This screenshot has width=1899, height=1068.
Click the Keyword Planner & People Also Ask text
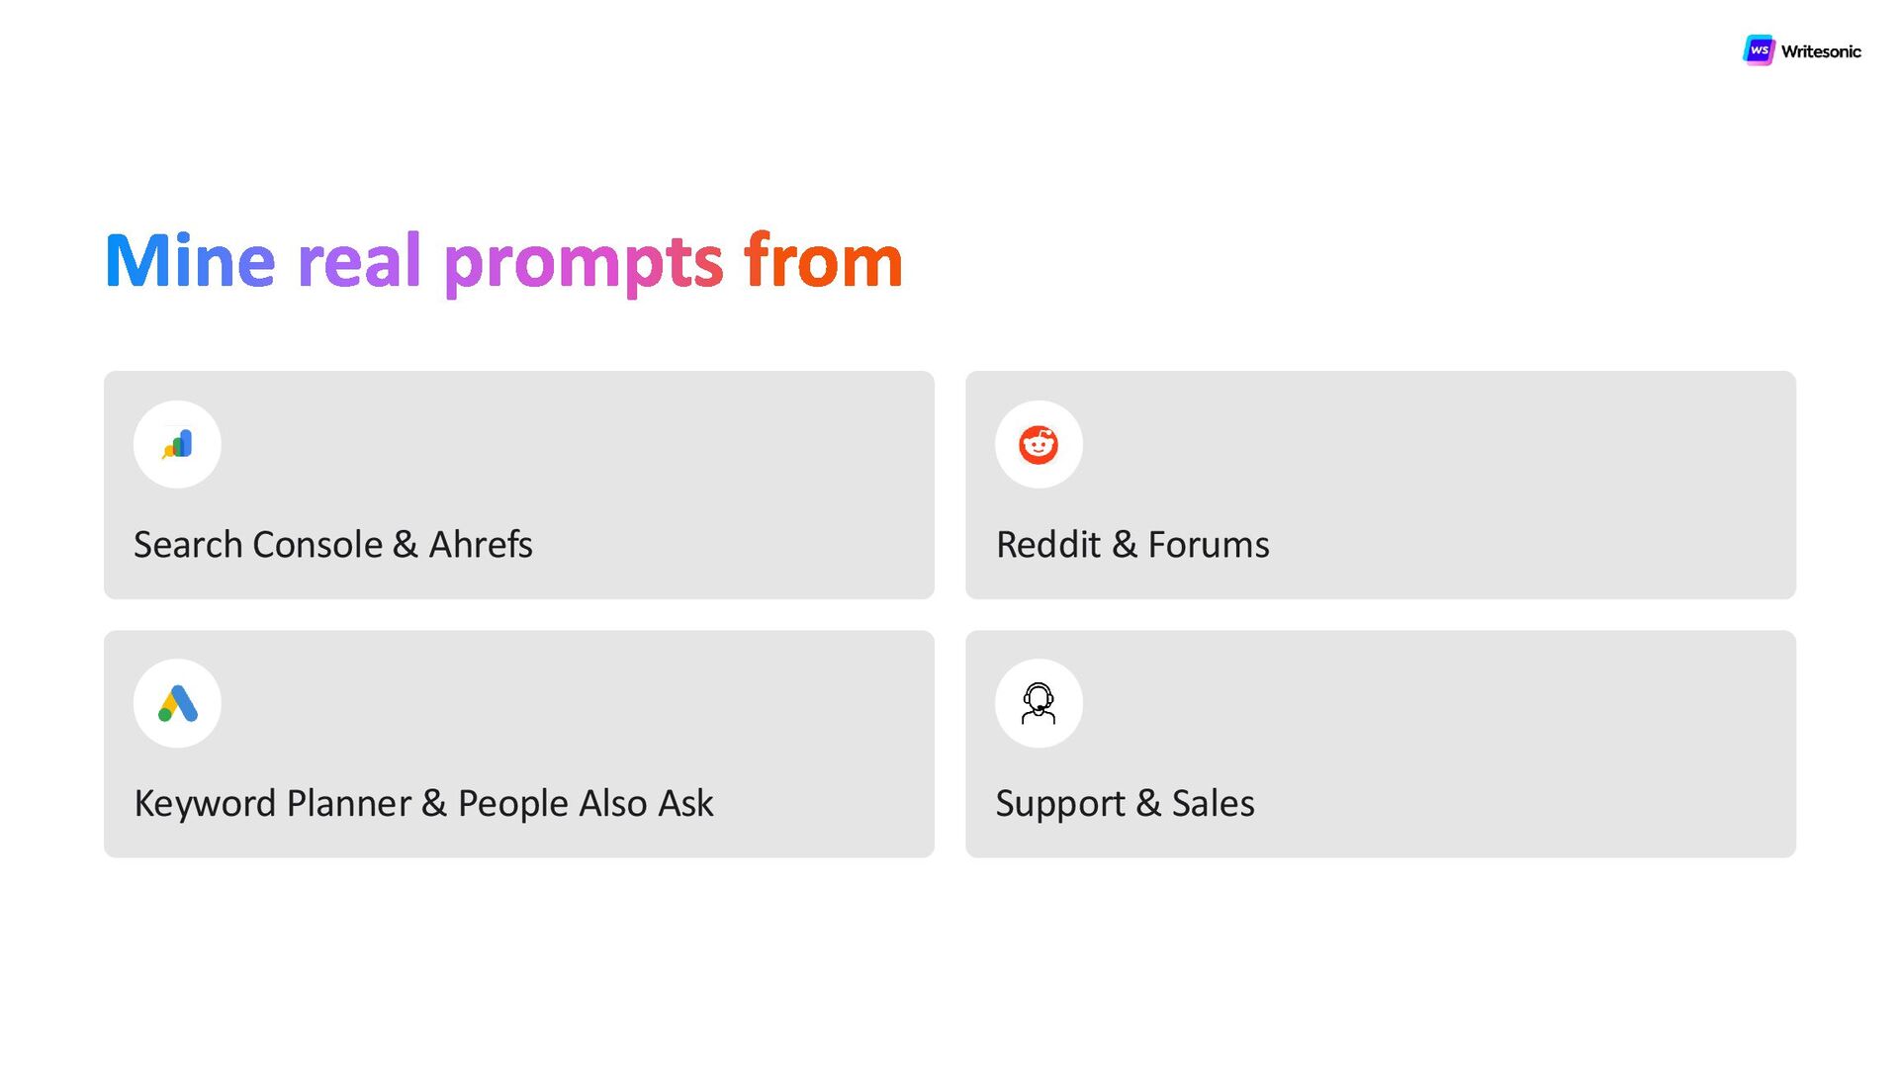[x=423, y=804]
